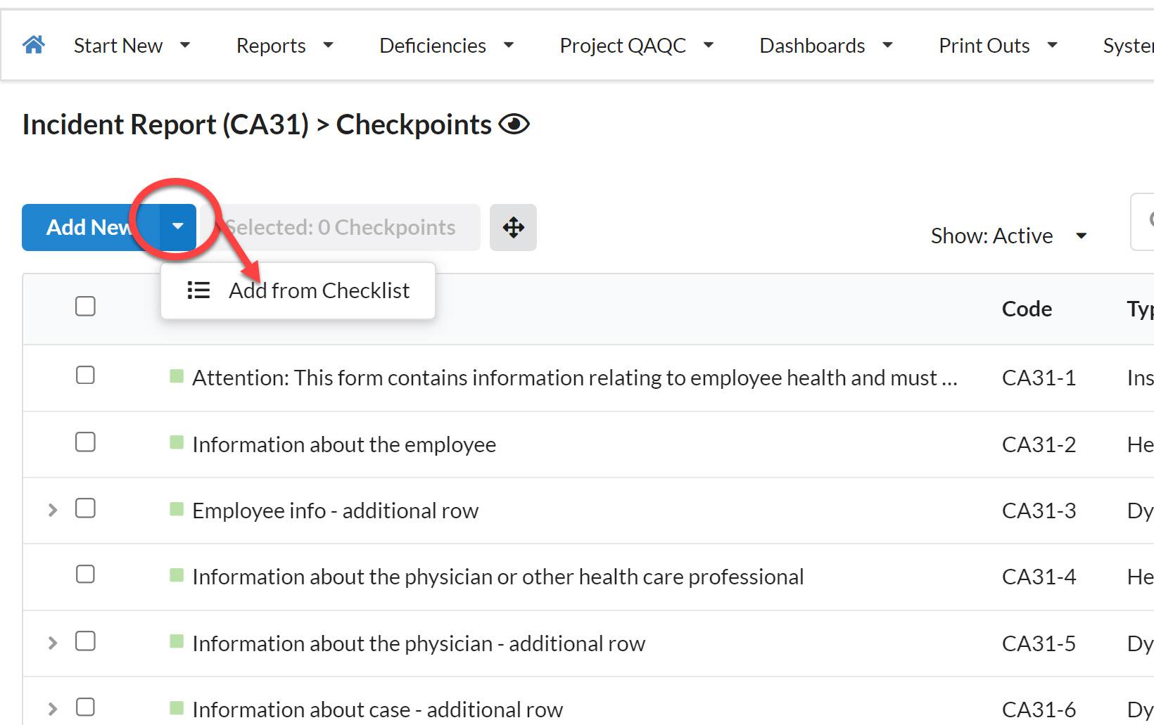Click the Incident Report (CA31) breadcrumb

coord(165,124)
